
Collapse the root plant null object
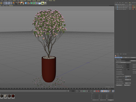tap(115, 5)
